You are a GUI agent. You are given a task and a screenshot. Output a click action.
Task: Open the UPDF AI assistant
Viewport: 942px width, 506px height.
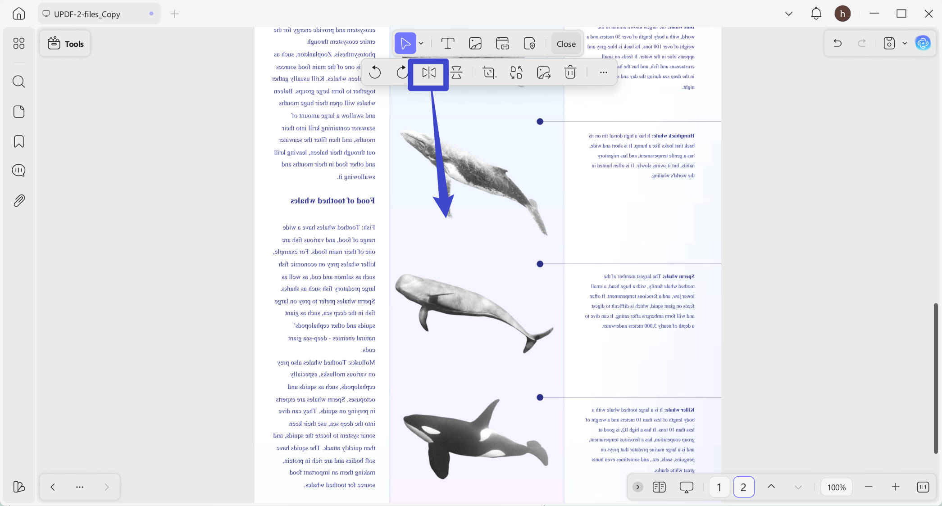pos(923,43)
